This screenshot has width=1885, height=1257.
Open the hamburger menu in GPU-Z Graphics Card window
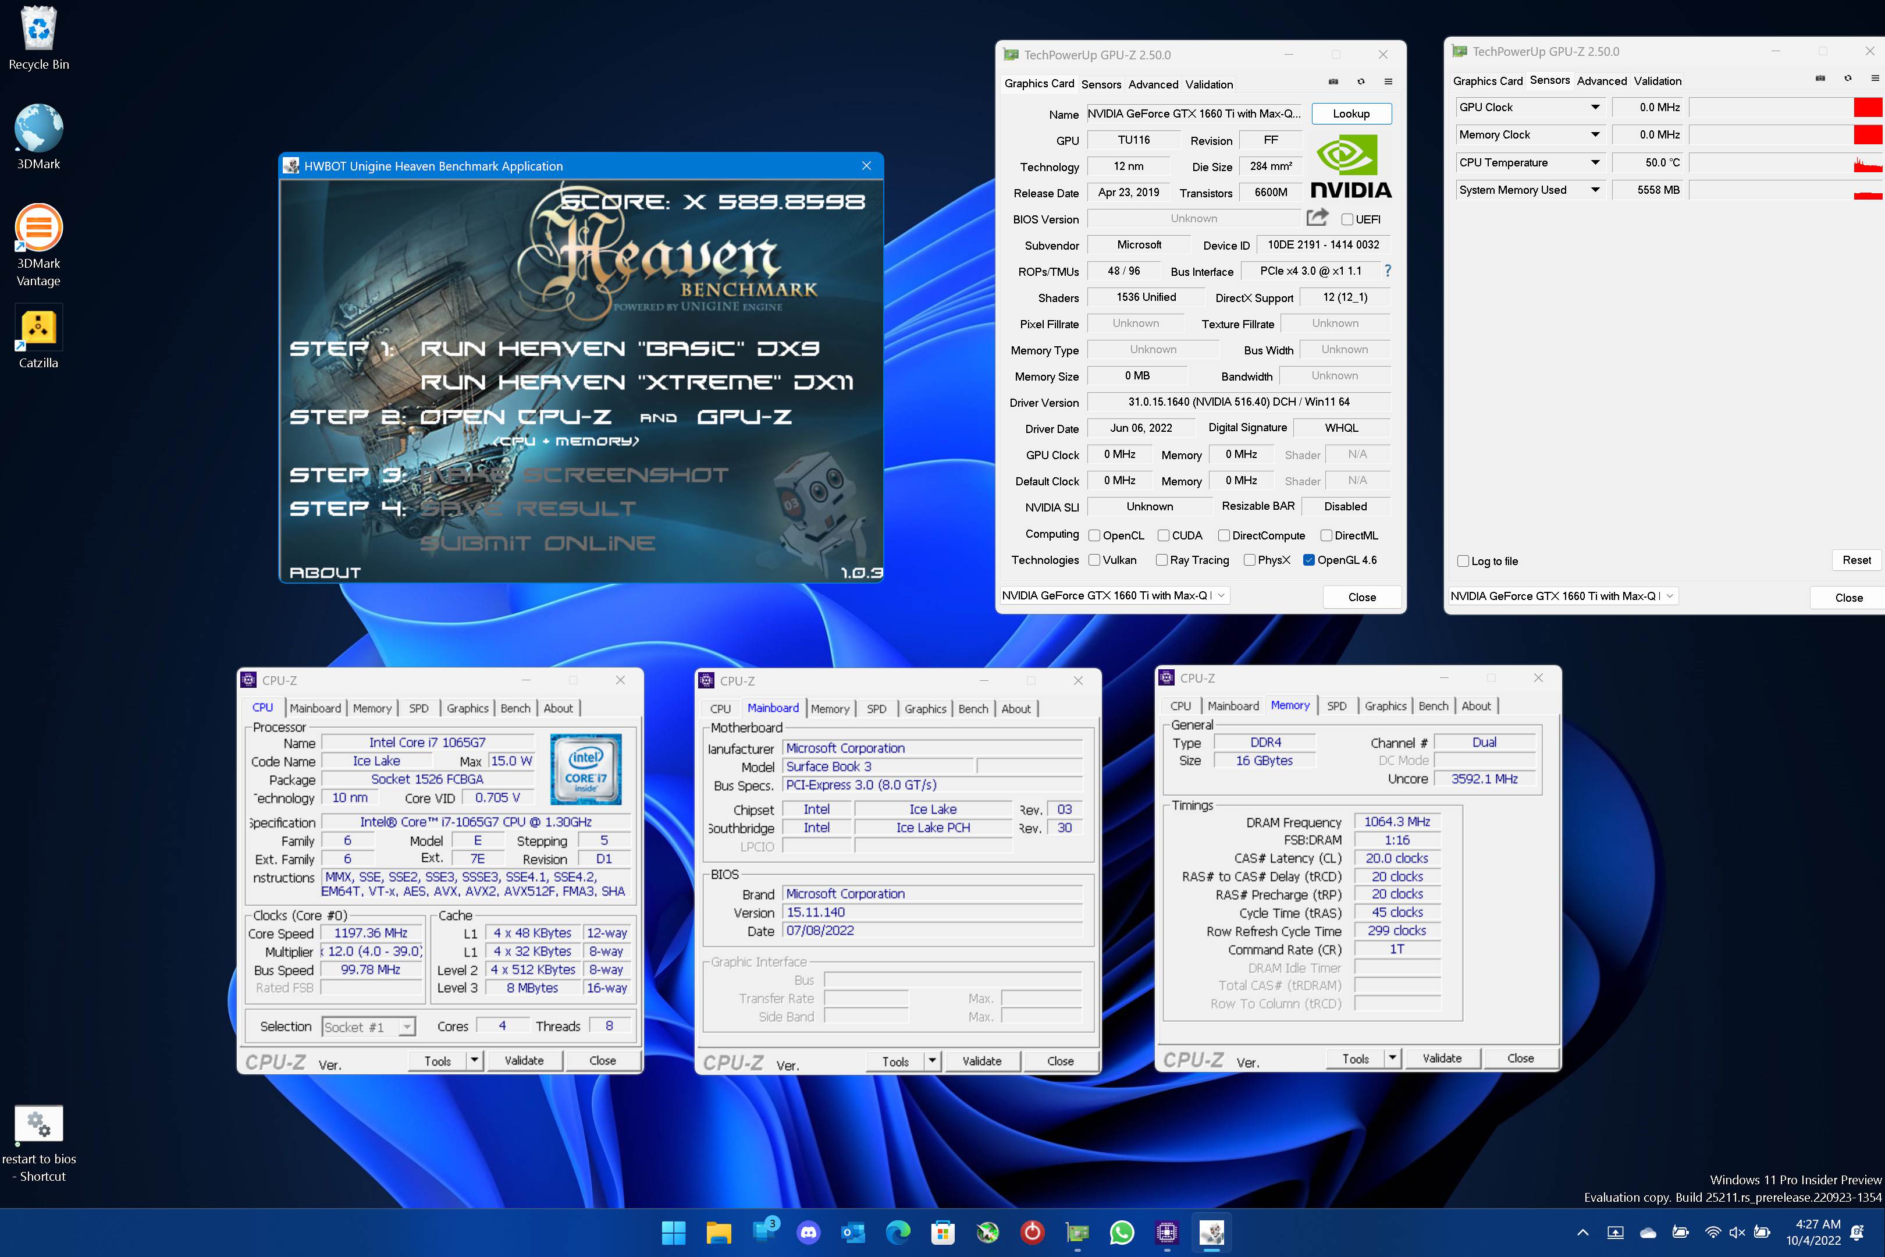(x=1388, y=82)
